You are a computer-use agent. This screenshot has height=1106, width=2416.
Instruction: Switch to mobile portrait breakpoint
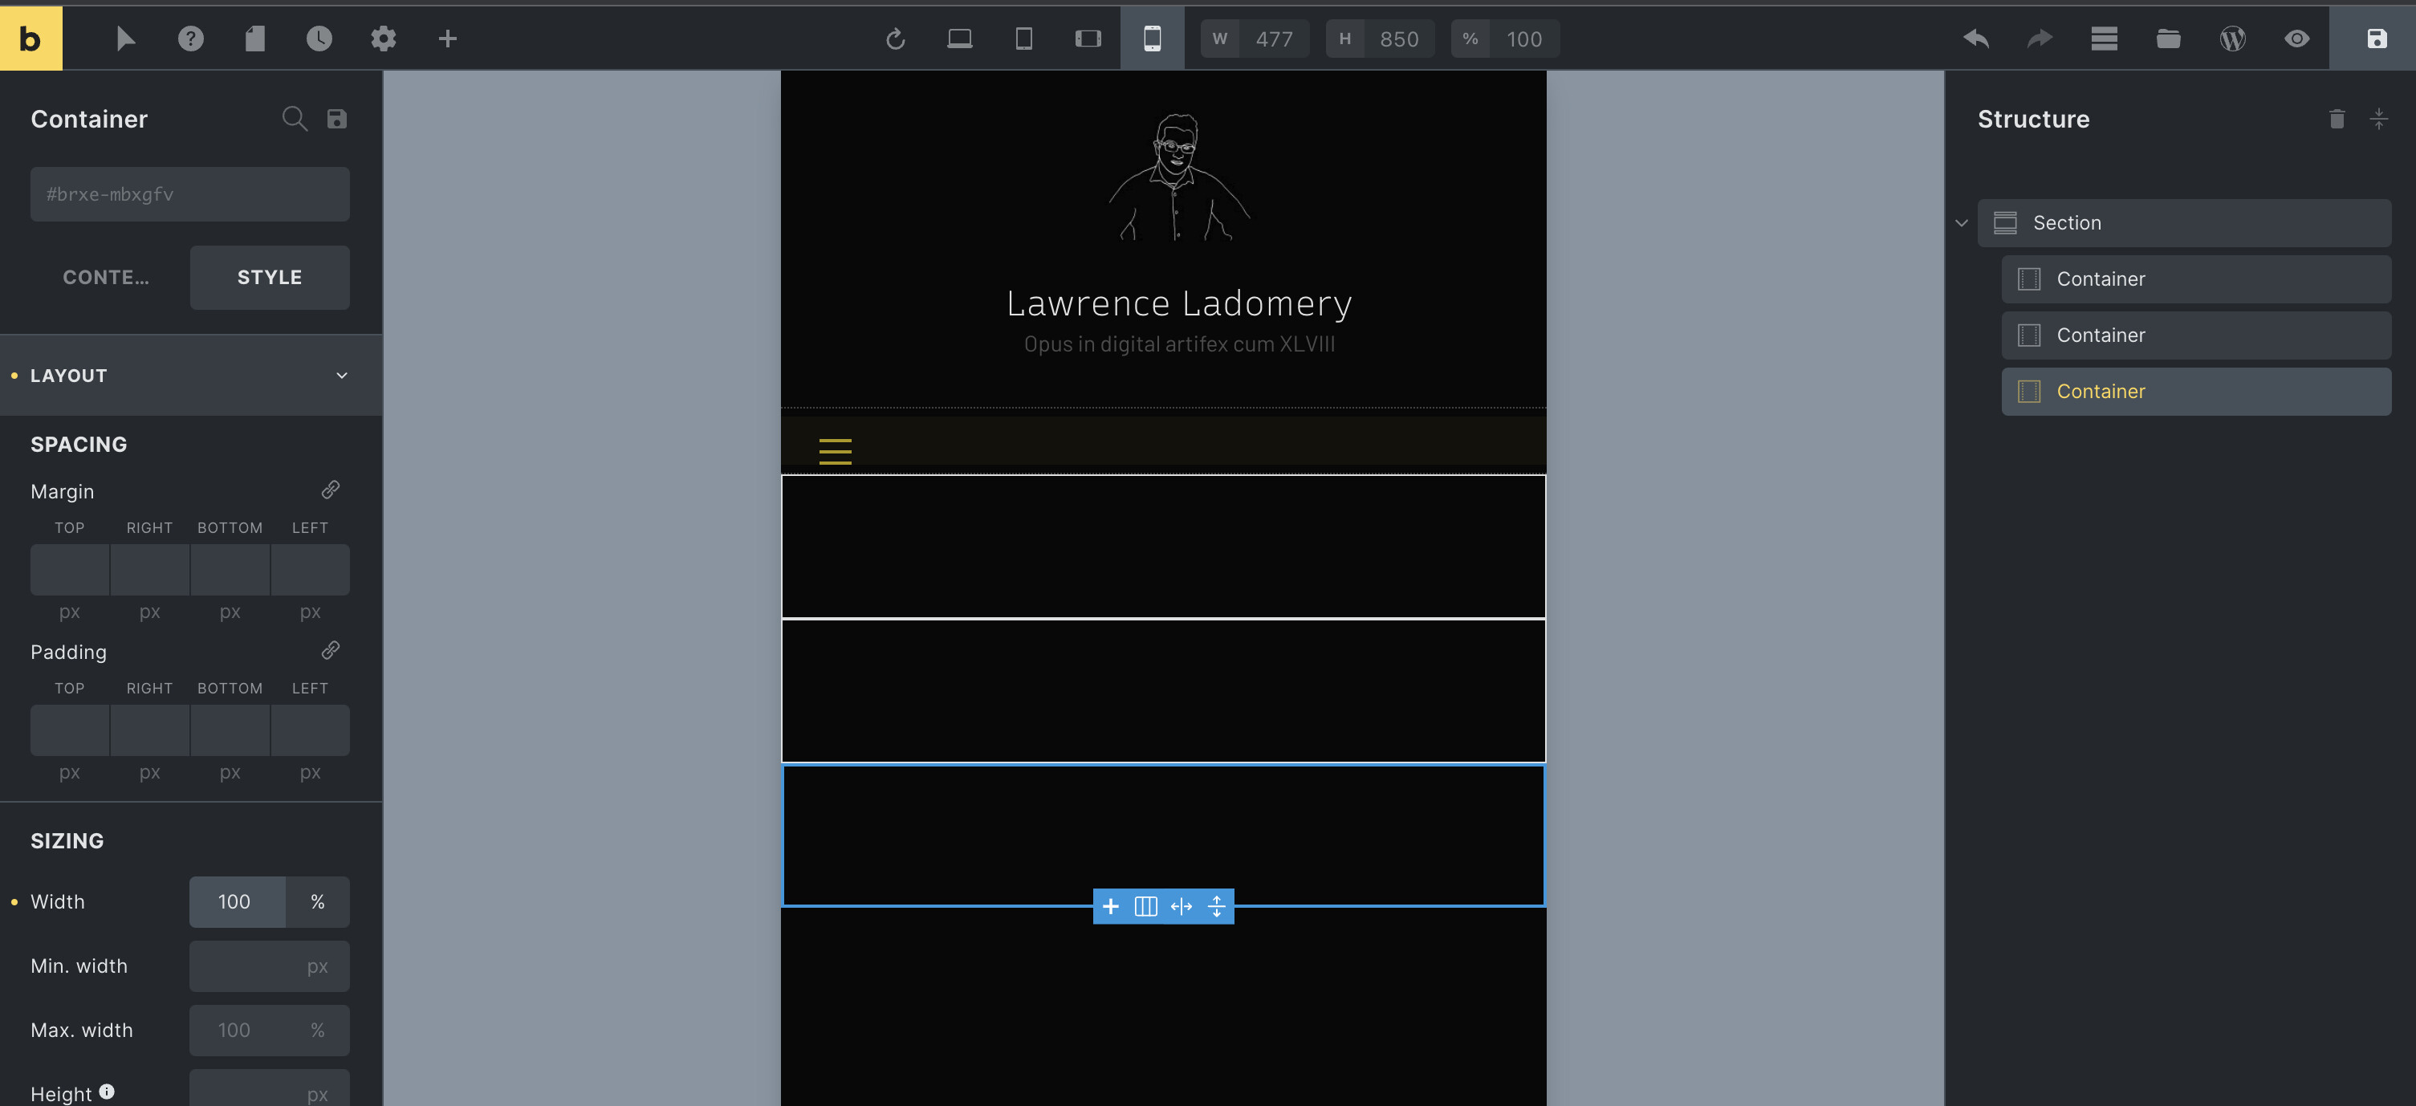point(1153,39)
